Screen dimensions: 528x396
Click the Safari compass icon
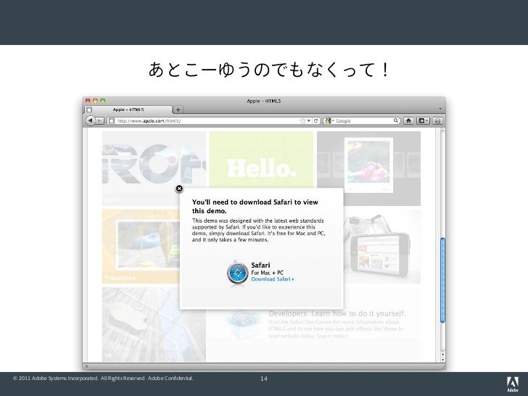(x=237, y=273)
